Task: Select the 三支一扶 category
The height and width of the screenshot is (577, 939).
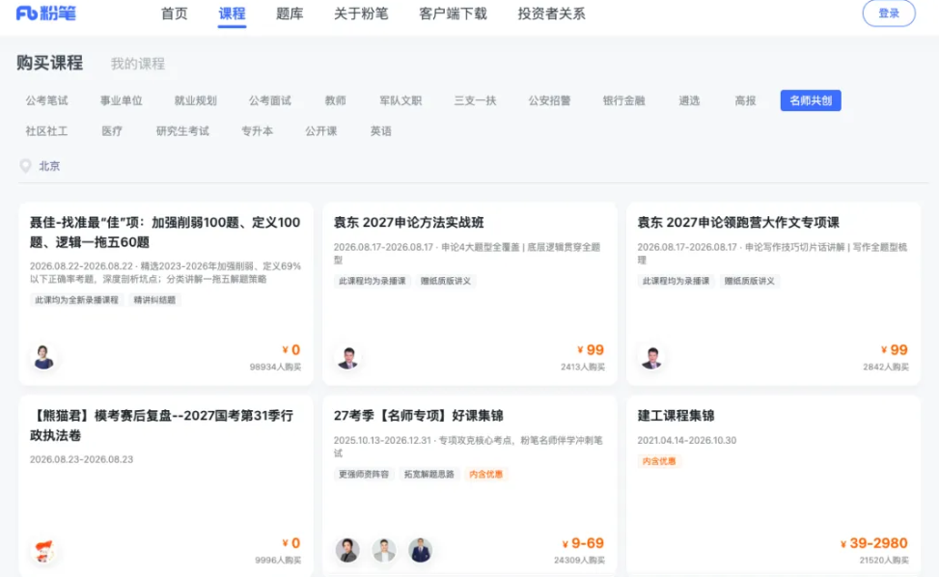Action: tap(475, 100)
